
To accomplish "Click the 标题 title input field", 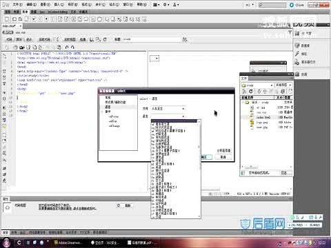I will pyautogui.click(x=151, y=39).
